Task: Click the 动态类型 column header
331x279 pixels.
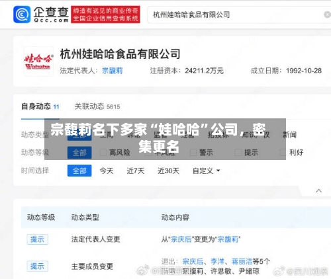Action: click(85, 218)
